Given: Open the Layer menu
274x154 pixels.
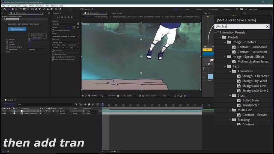Looking at the screenshot, I should [x=25, y=6].
